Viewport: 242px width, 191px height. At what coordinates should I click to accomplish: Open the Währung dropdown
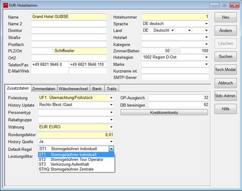(111, 127)
